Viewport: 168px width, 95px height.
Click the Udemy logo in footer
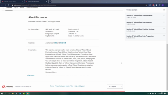7,87
